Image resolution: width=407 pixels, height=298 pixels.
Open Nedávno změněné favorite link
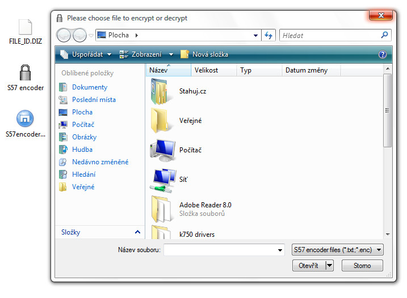pos(100,161)
